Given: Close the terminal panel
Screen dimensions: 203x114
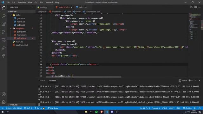Looking at the screenshot, I should click(x=200, y=80).
